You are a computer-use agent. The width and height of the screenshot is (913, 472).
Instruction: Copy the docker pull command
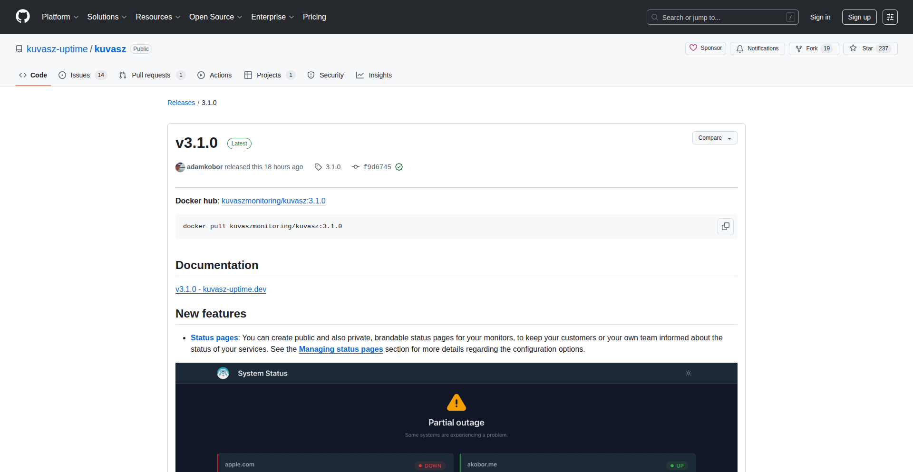click(725, 227)
